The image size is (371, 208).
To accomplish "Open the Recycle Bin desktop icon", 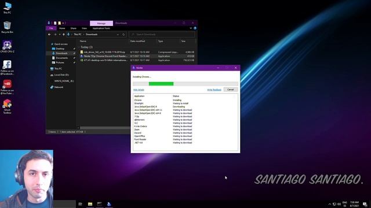I will pos(7,27).
